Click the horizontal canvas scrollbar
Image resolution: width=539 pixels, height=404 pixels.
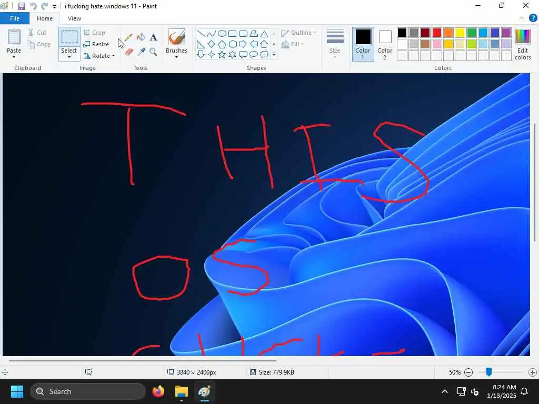click(143, 361)
